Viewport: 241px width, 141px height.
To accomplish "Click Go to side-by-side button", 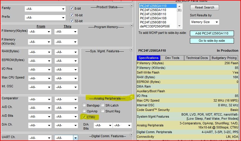I will coord(212,41).
